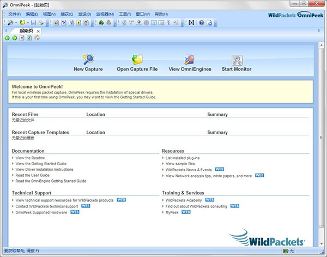This screenshot has height=257, width=327.
Task: Click the large Open Capture File folder icon
Action: [137, 59]
